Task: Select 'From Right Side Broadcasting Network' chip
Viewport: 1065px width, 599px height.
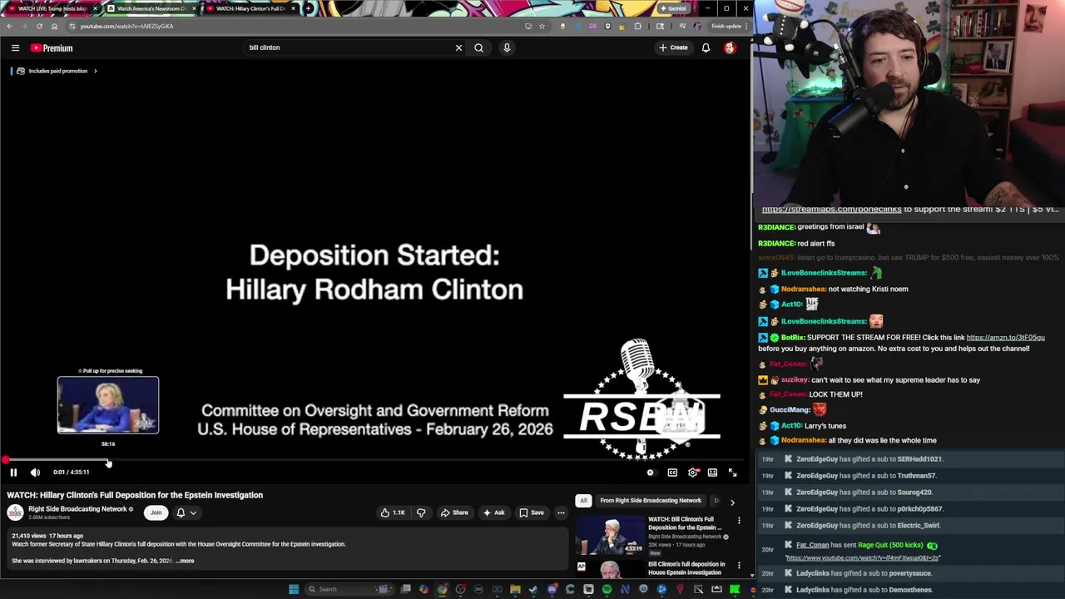Action: pos(651,501)
